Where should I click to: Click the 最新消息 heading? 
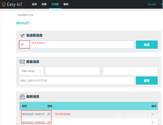33,97
